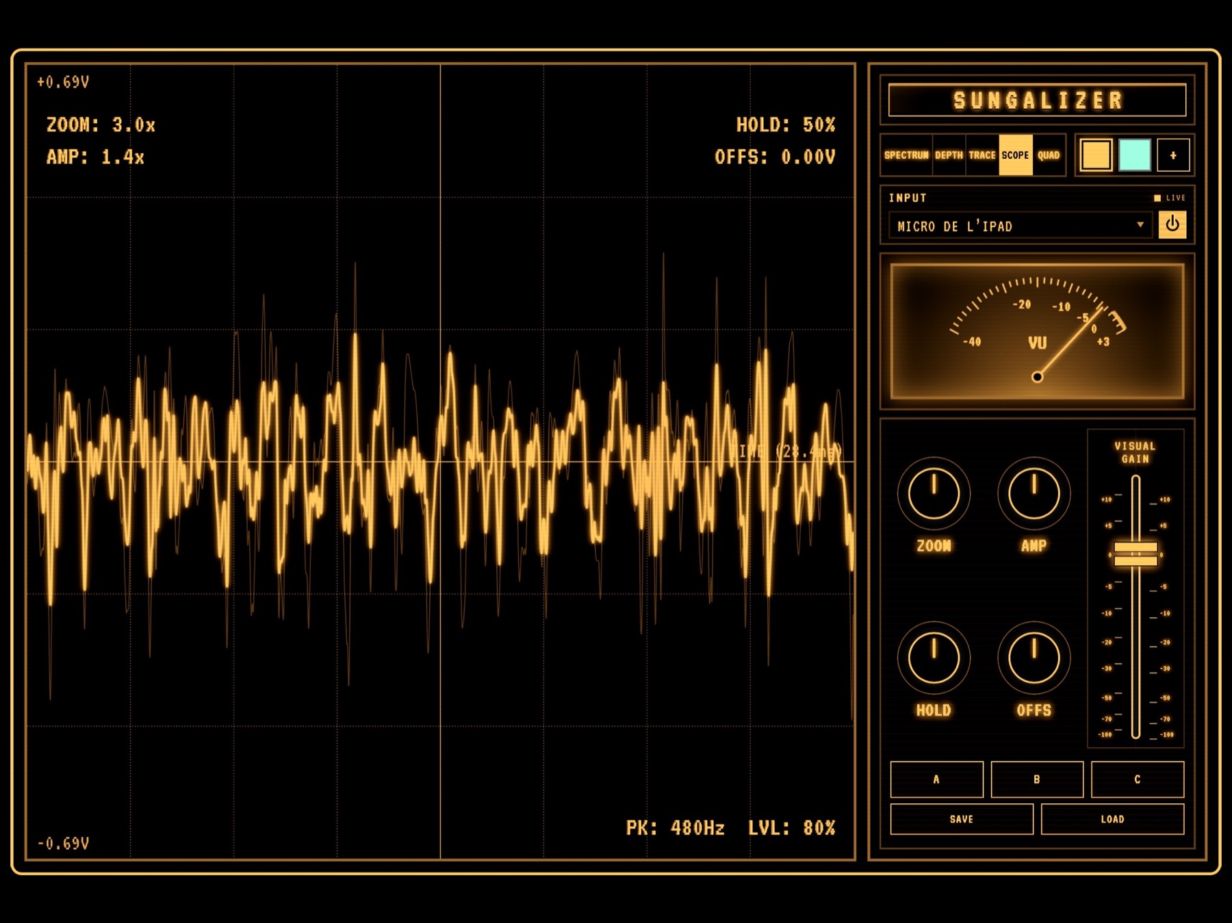The width and height of the screenshot is (1232, 923).
Task: Click the ZOOM: 3.0x readout
Action: (101, 125)
